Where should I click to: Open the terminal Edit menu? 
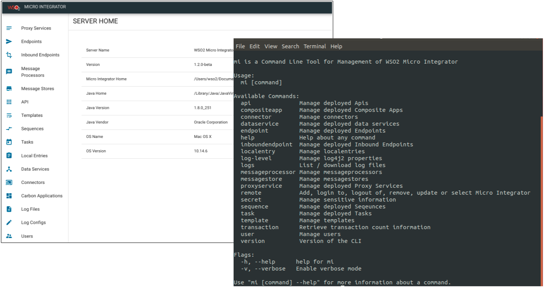(x=255, y=46)
